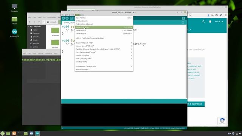242x136 pixels.
Task: Click the libraries folder in file manager
Action: tap(55, 44)
